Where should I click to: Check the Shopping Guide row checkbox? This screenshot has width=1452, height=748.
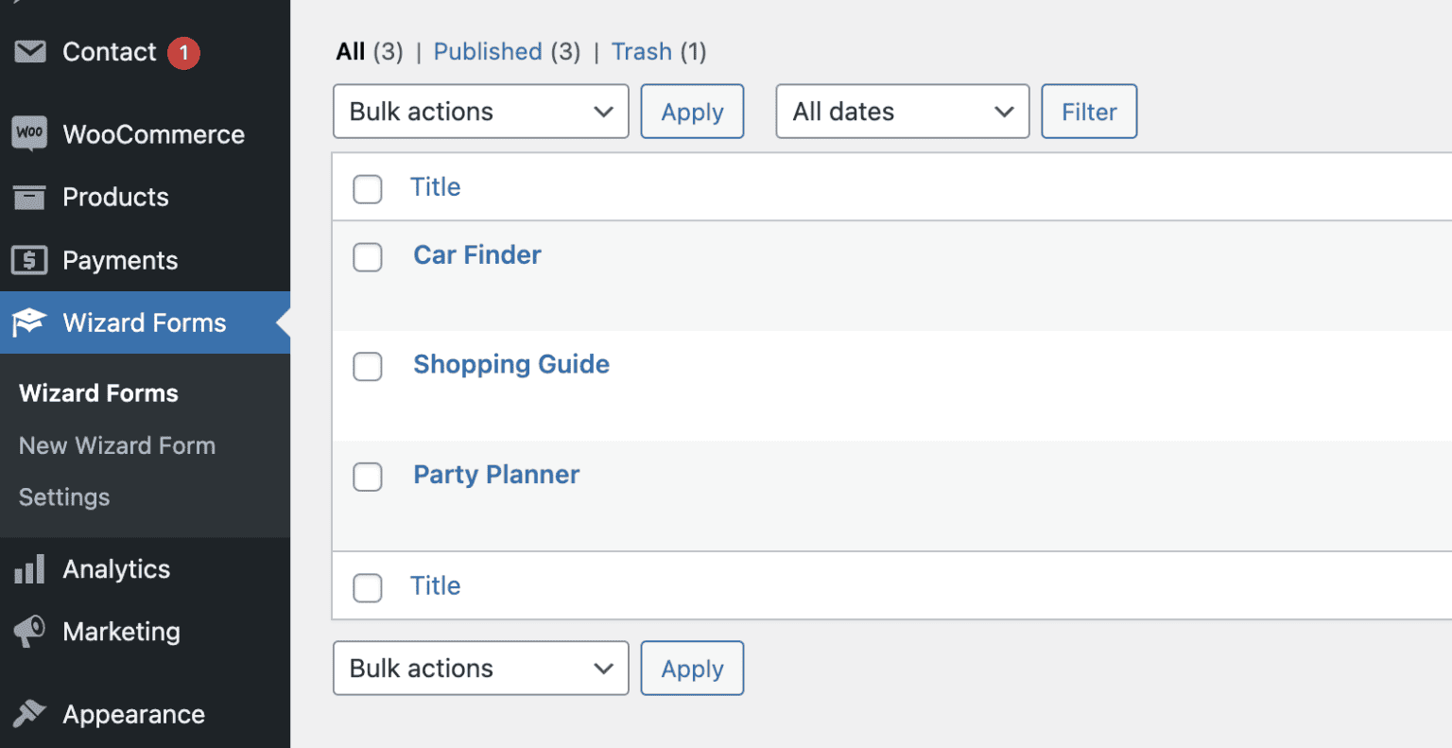click(x=367, y=367)
